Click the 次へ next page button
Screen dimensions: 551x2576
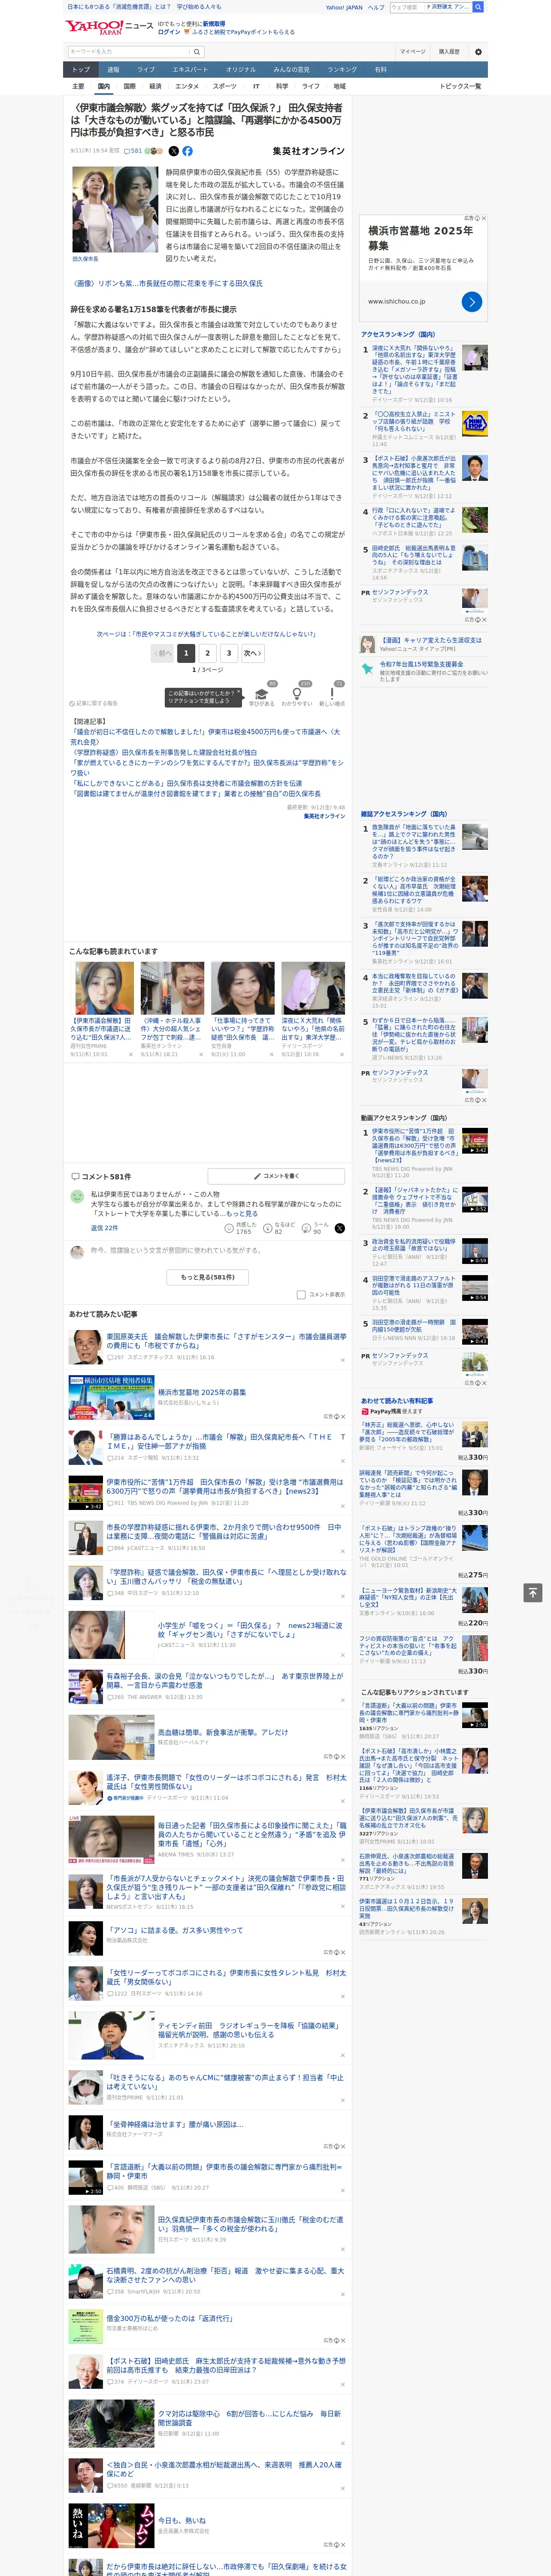(253, 653)
